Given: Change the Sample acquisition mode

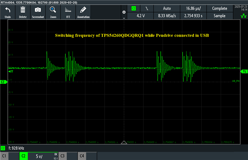Looking at the screenshot, I should pos(220,16).
